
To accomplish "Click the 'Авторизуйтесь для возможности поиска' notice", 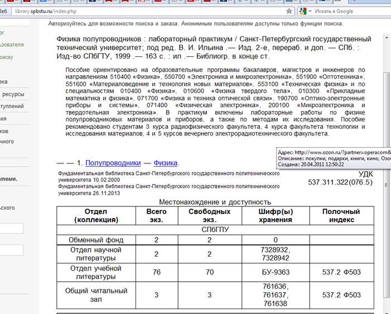I will (196, 23).
